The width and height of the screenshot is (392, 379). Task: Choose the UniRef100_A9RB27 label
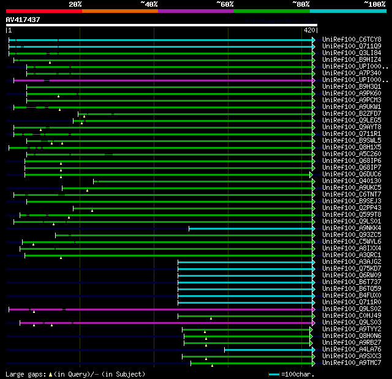click(x=352, y=343)
